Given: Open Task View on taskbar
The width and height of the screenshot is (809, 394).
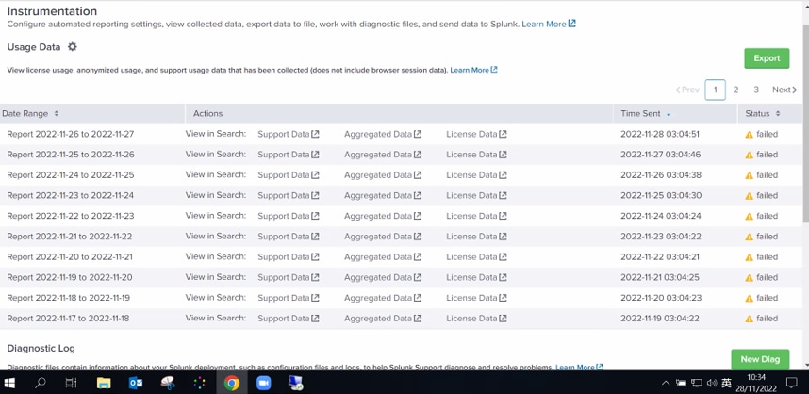Looking at the screenshot, I should pos(72,383).
